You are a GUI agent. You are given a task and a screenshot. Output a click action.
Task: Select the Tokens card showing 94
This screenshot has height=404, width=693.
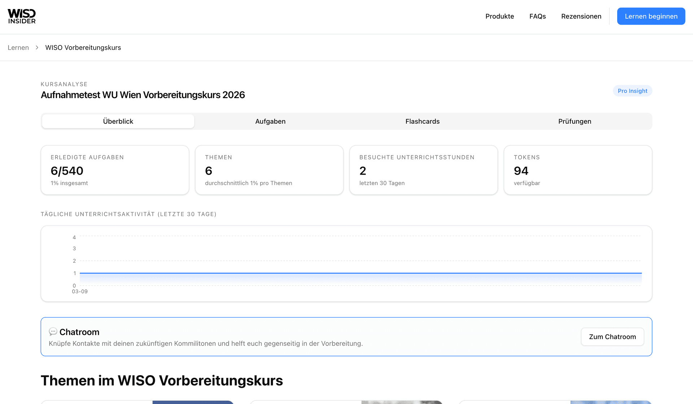coord(578,170)
